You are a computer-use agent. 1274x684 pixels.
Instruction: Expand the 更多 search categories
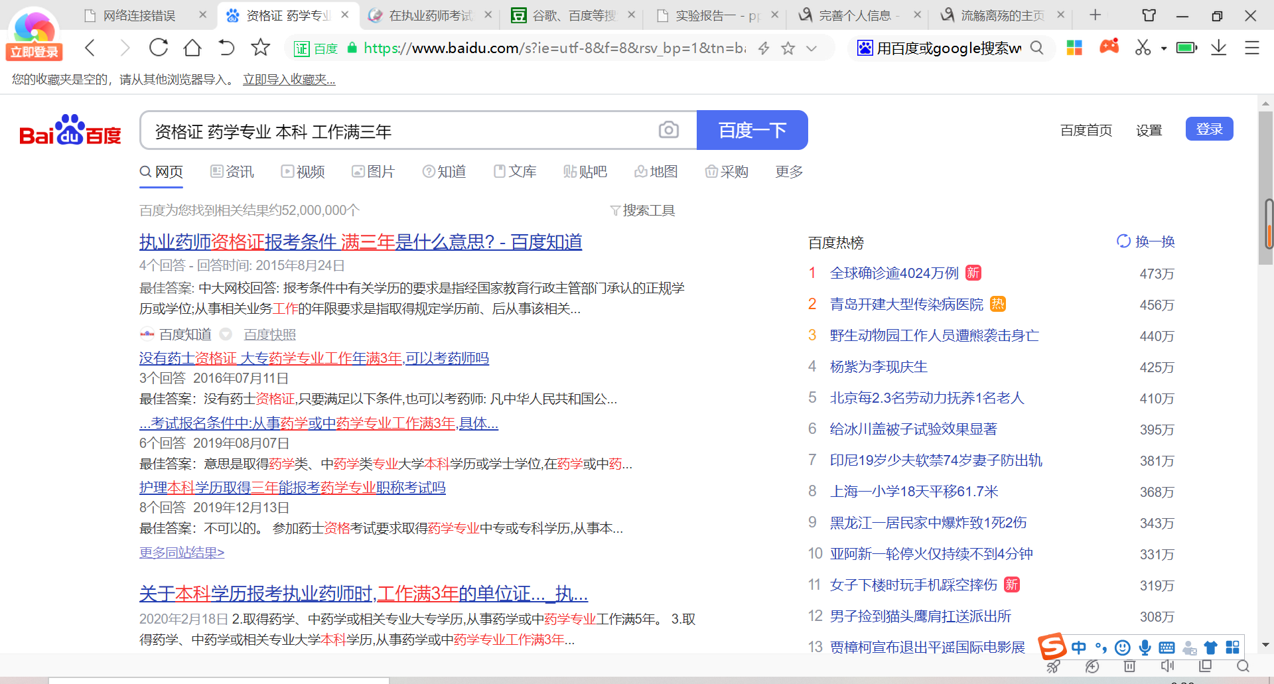tap(789, 172)
